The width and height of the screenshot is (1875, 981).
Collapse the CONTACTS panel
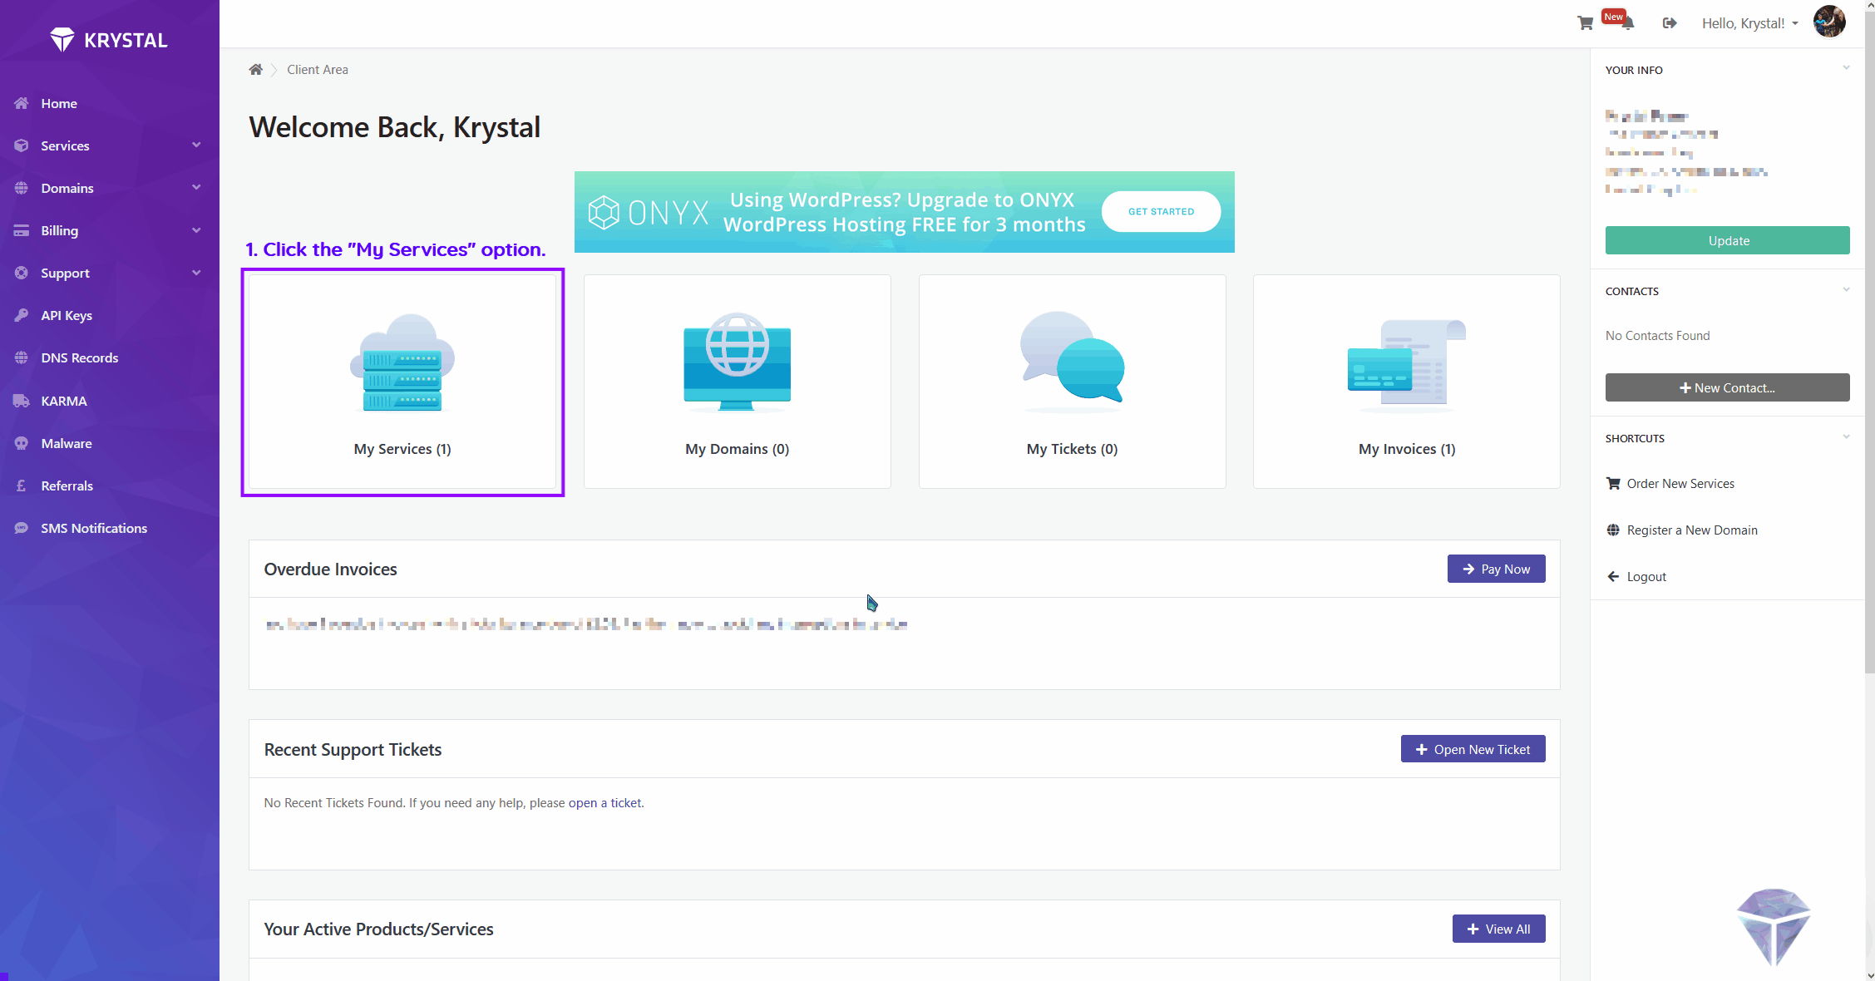tap(1846, 289)
